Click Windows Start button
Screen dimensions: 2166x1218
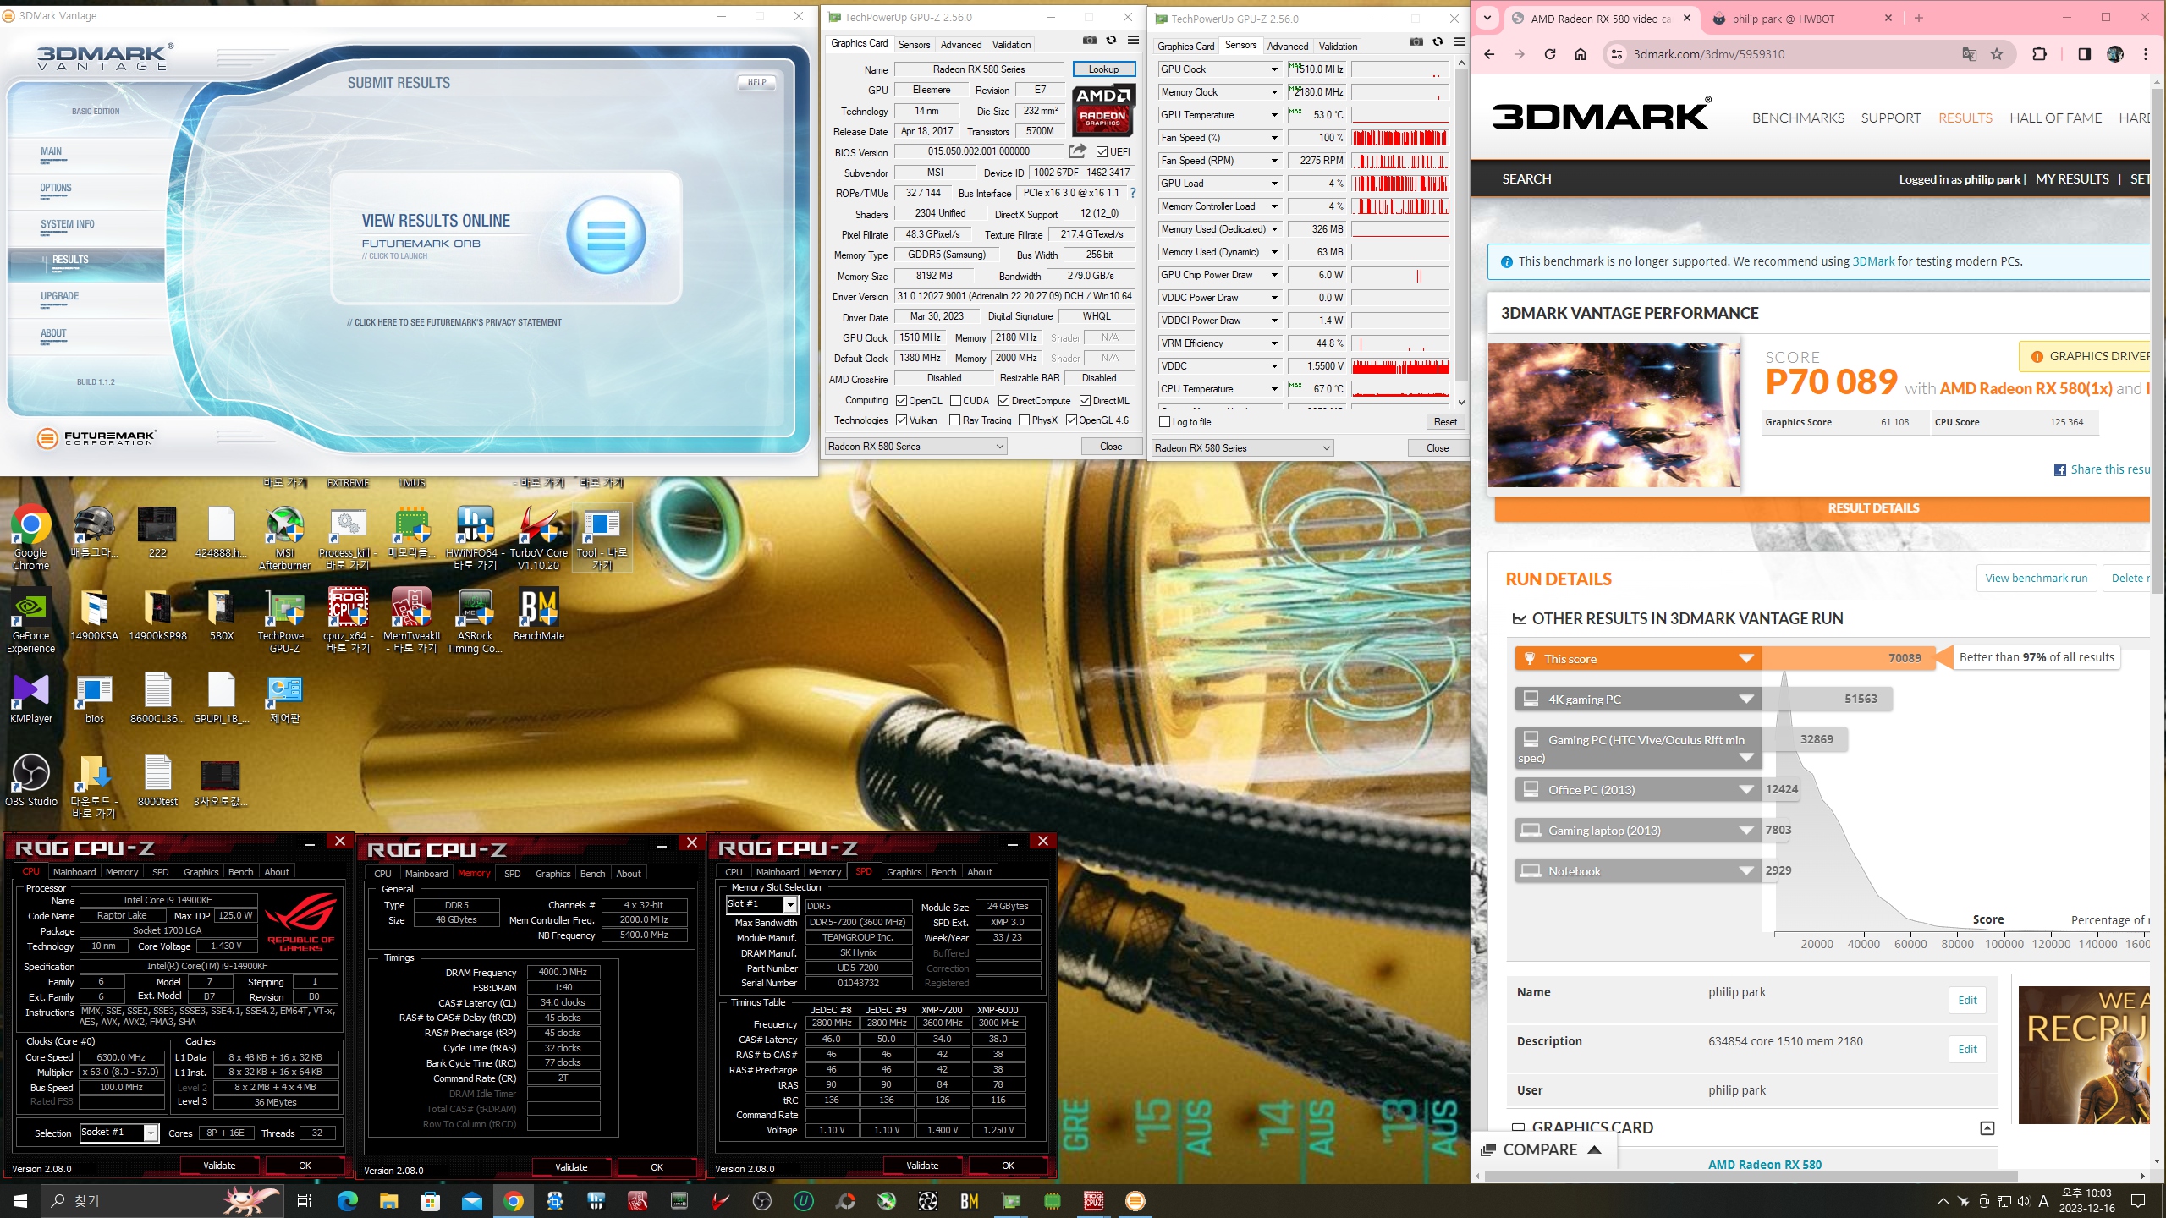(20, 1200)
